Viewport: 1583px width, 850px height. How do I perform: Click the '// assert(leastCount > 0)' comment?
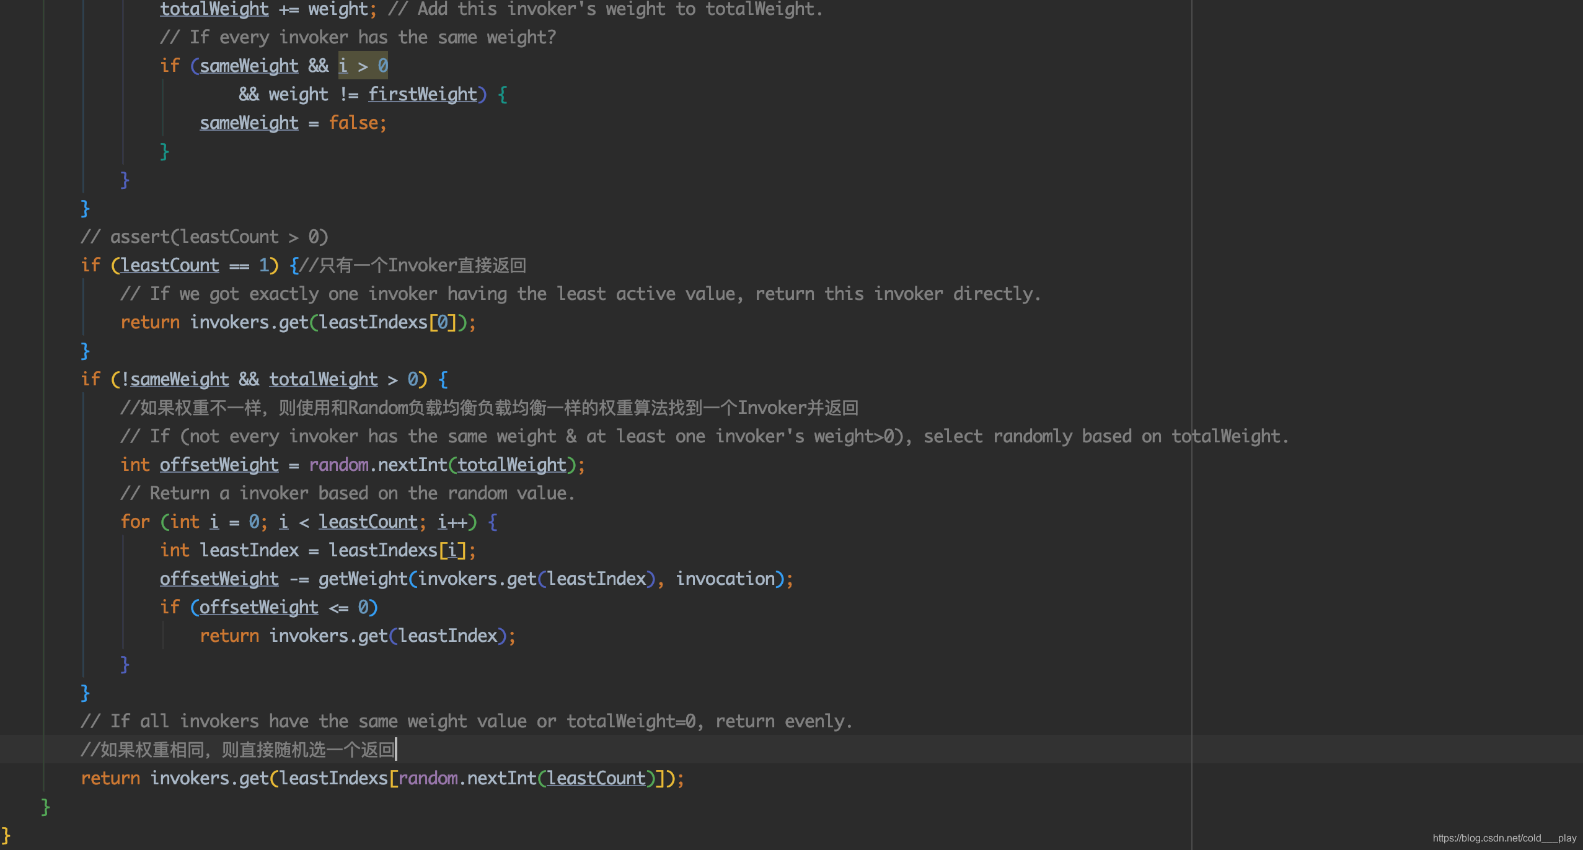pos(205,237)
